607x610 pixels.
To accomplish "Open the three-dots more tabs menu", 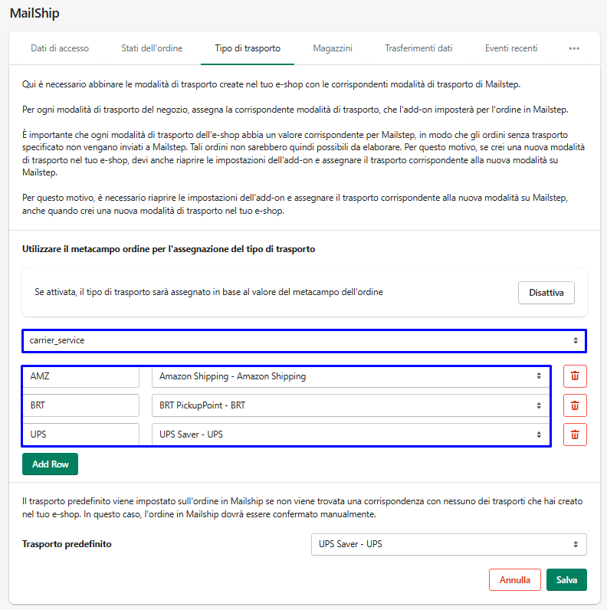I will [x=574, y=48].
